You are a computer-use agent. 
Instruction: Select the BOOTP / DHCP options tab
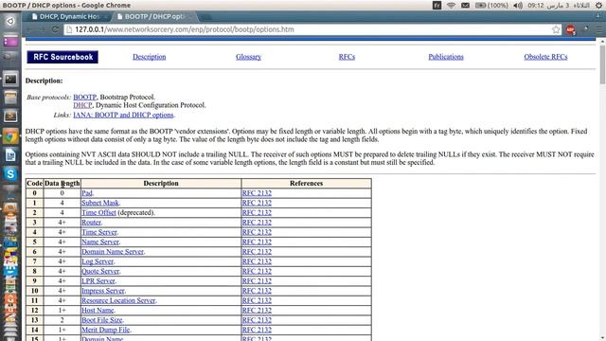tap(154, 16)
